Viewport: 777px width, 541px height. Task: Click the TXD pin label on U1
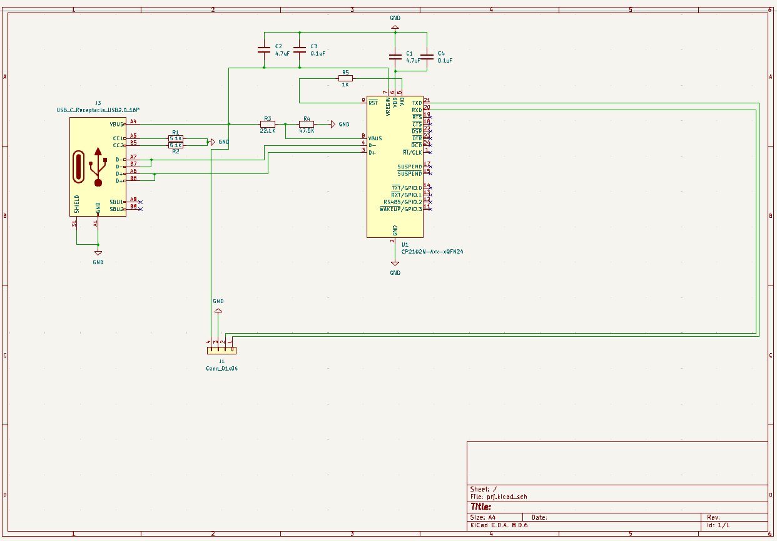(x=417, y=103)
